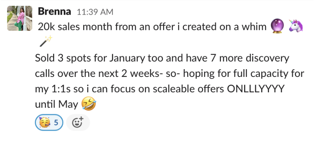Viewport: 321px width, 156px height.
Task: Click the unicorn emoji
Action: [296, 26]
